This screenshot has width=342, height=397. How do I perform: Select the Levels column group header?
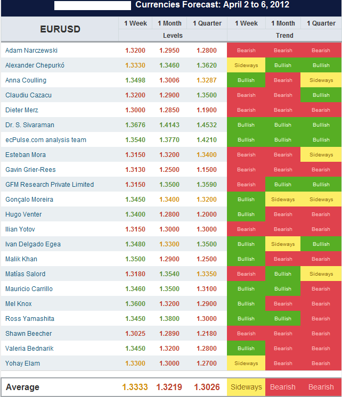pyautogui.click(x=173, y=36)
